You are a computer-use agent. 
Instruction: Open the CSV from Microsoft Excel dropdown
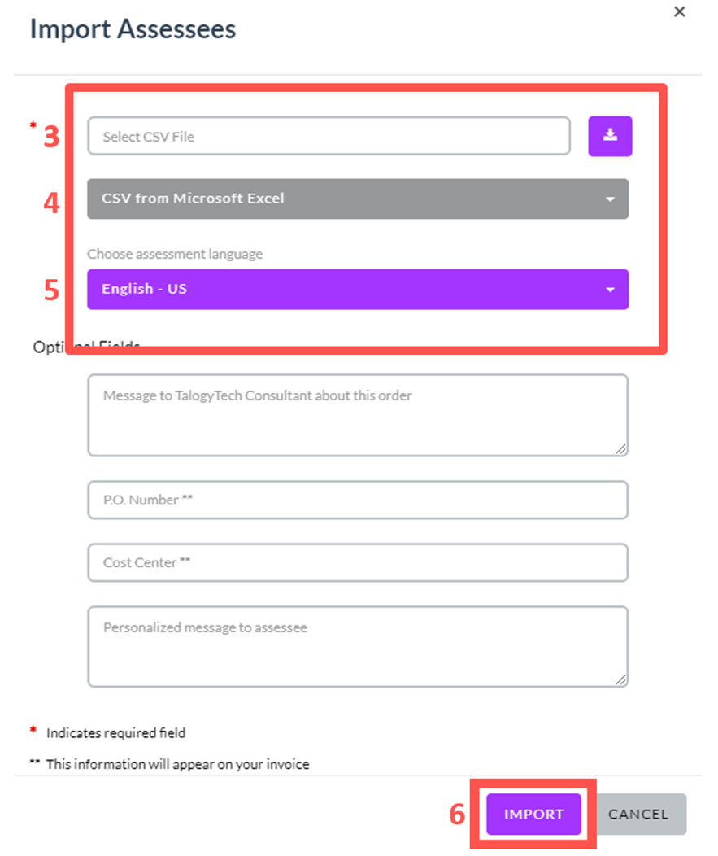(358, 199)
